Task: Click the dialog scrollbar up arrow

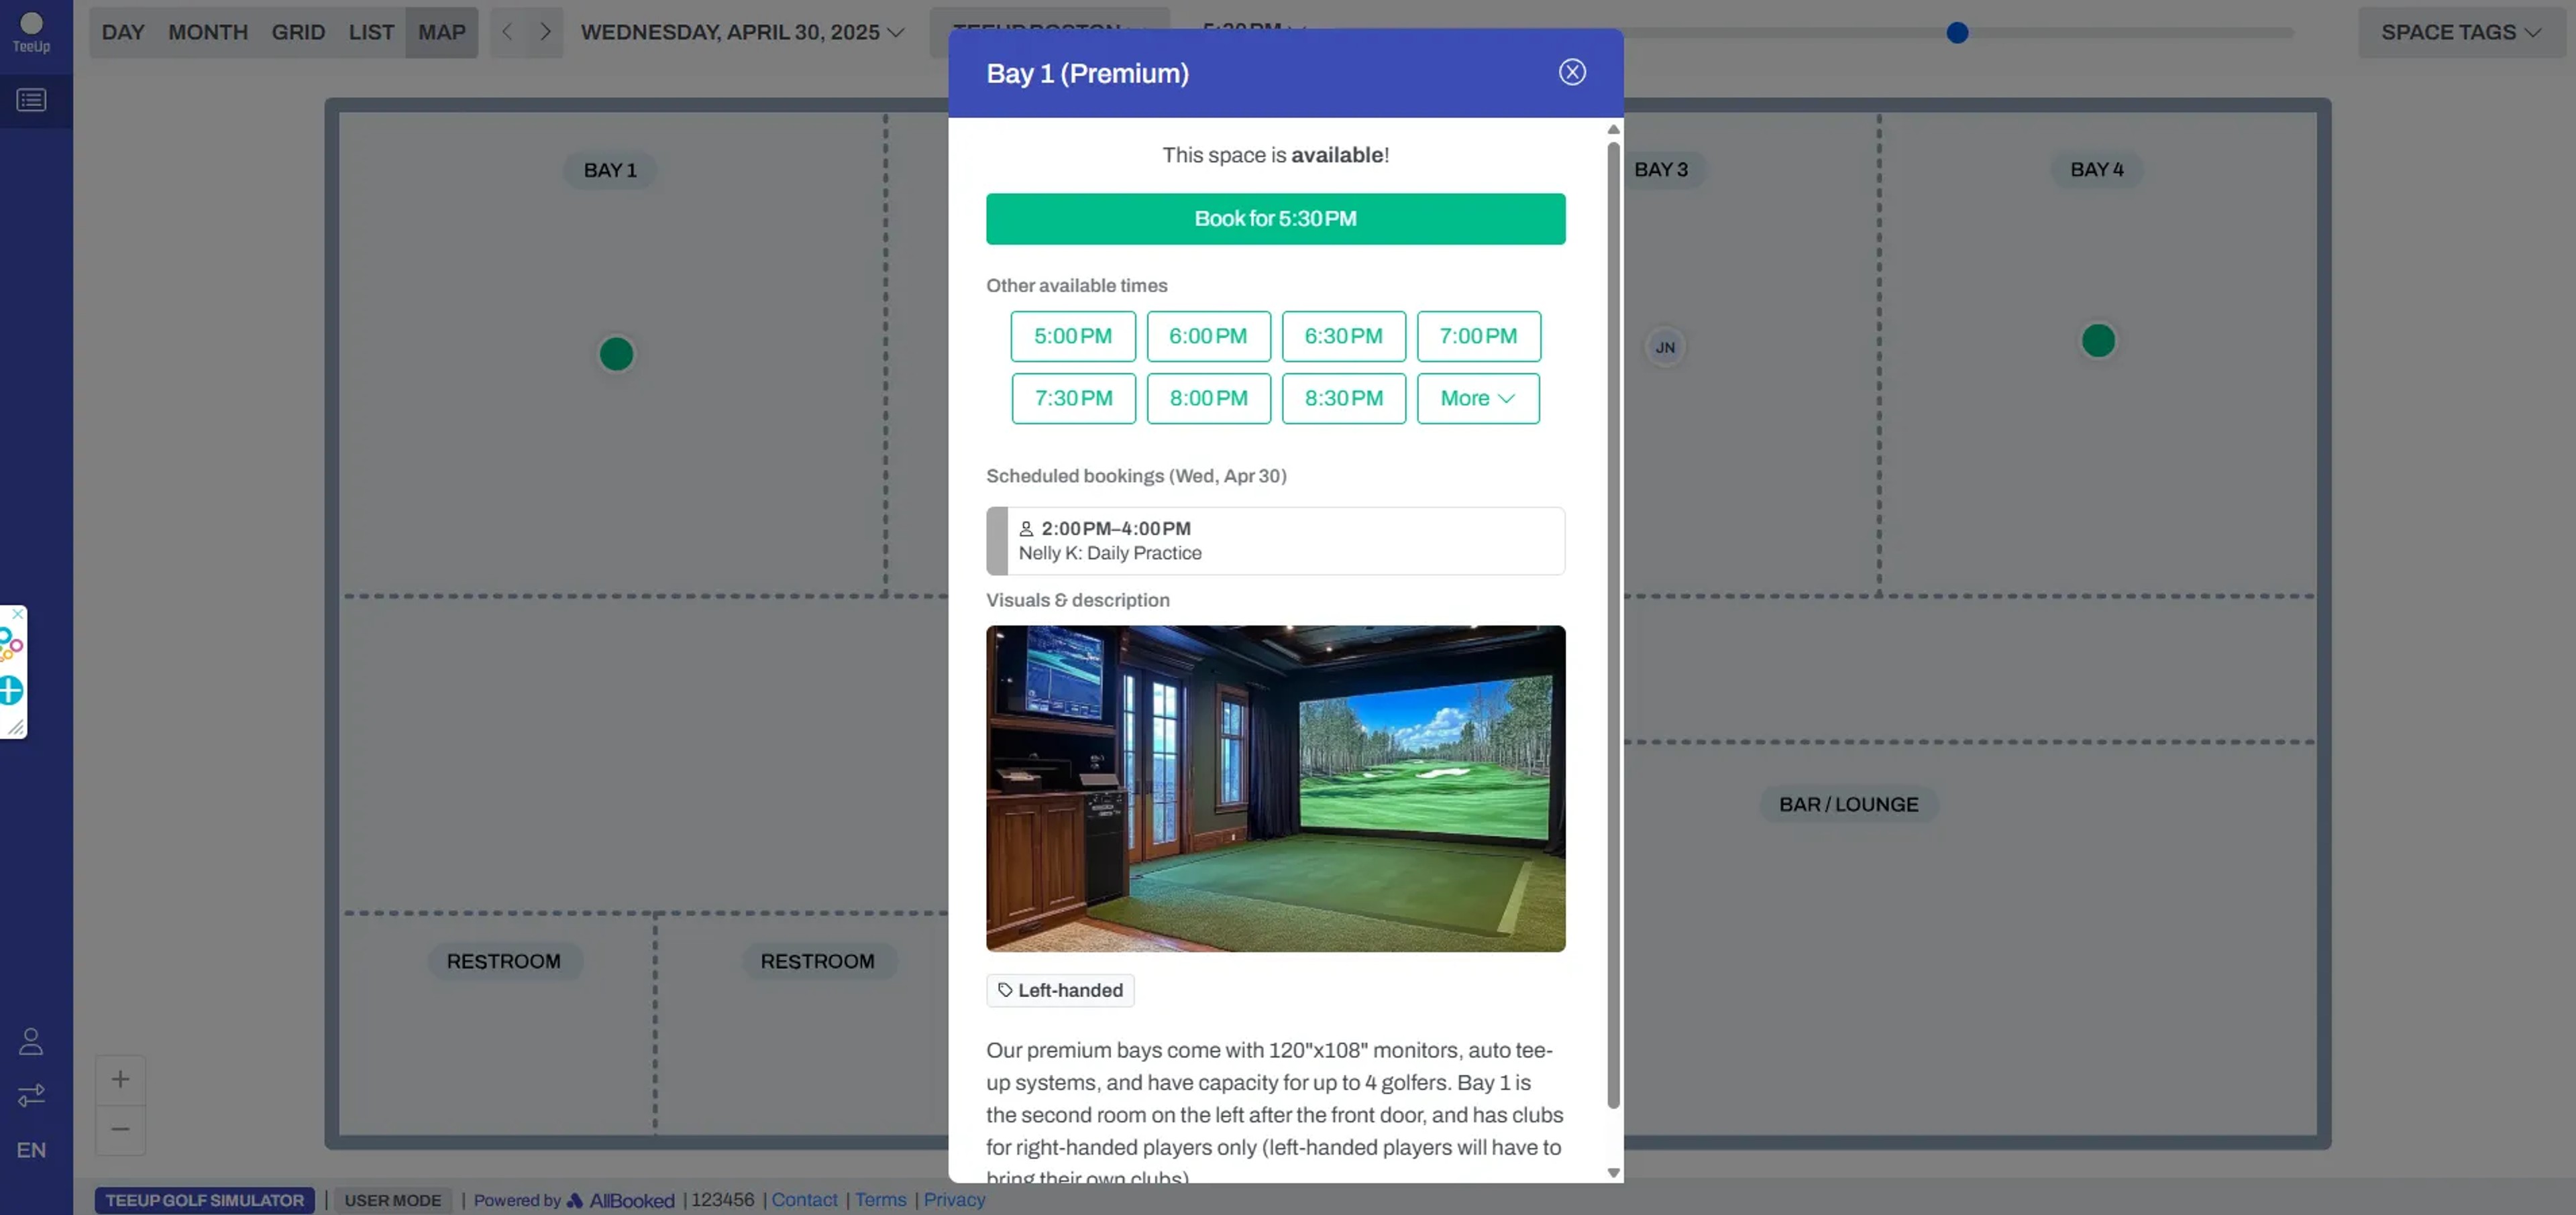Action: (x=1613, y=130)
